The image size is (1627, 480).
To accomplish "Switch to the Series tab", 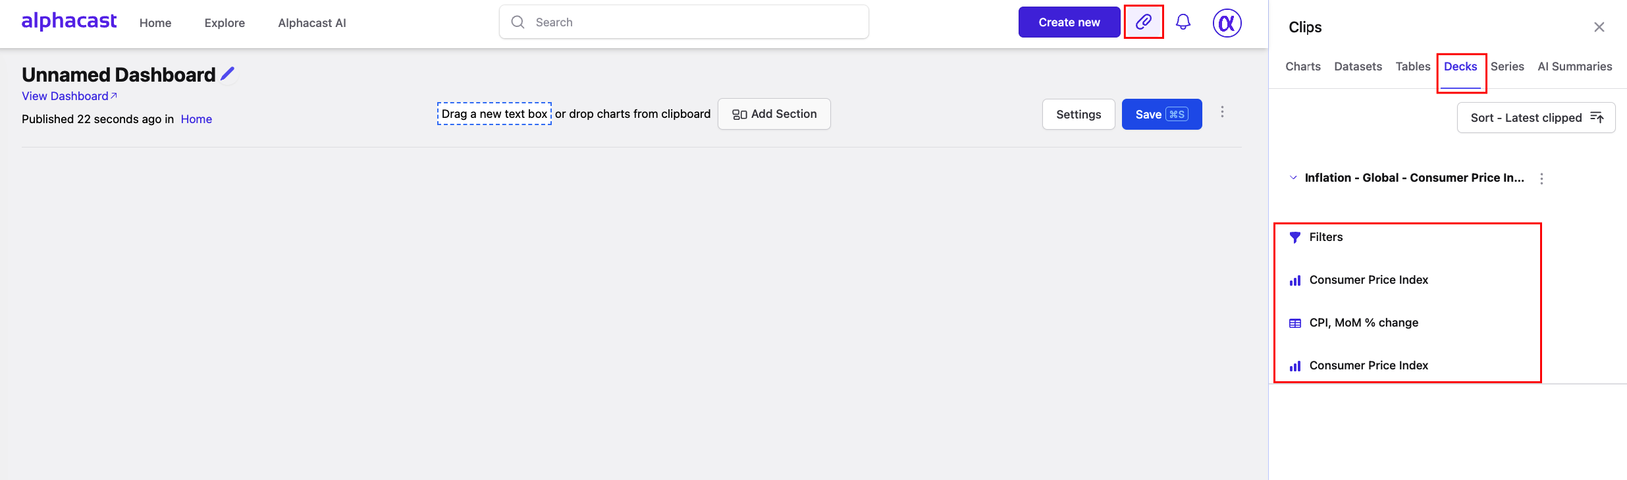I will [x=1507, y=67].
